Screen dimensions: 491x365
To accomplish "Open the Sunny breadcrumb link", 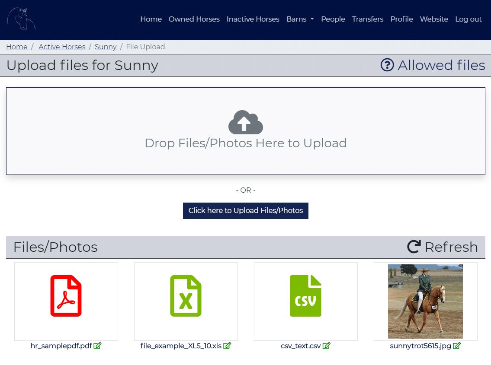I will tap(106, 47).
